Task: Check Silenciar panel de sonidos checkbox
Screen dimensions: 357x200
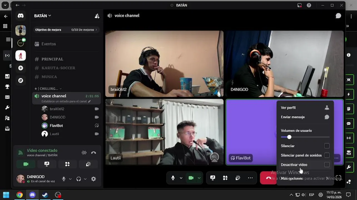Action: (327, 155)
